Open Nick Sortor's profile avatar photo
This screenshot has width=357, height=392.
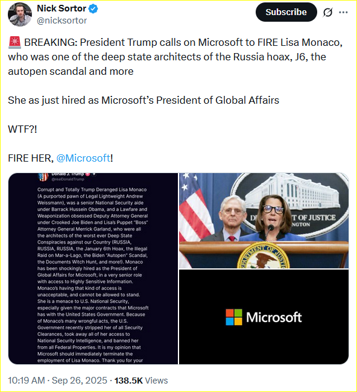(20, 14)
